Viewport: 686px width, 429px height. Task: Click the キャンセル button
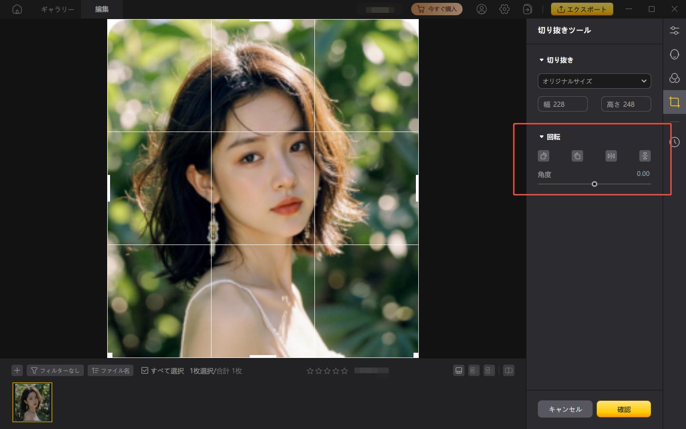(x=565, y=409)
